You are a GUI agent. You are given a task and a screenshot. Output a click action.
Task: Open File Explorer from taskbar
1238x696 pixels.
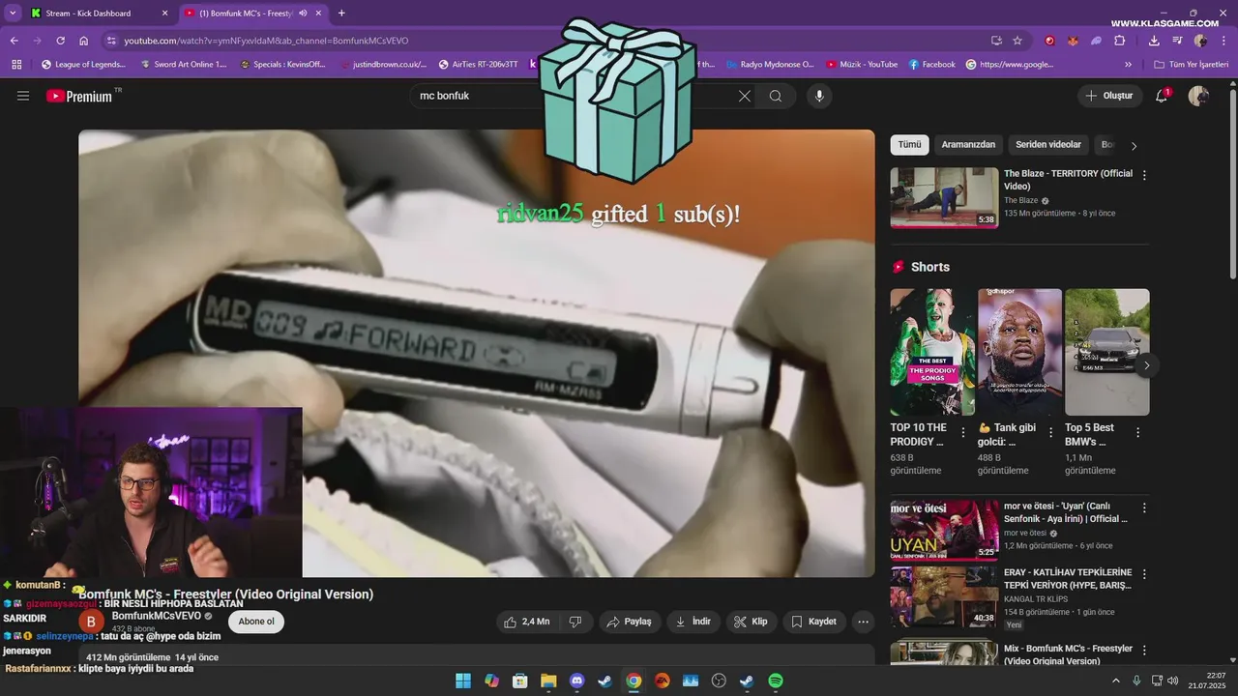pos(548,681)
